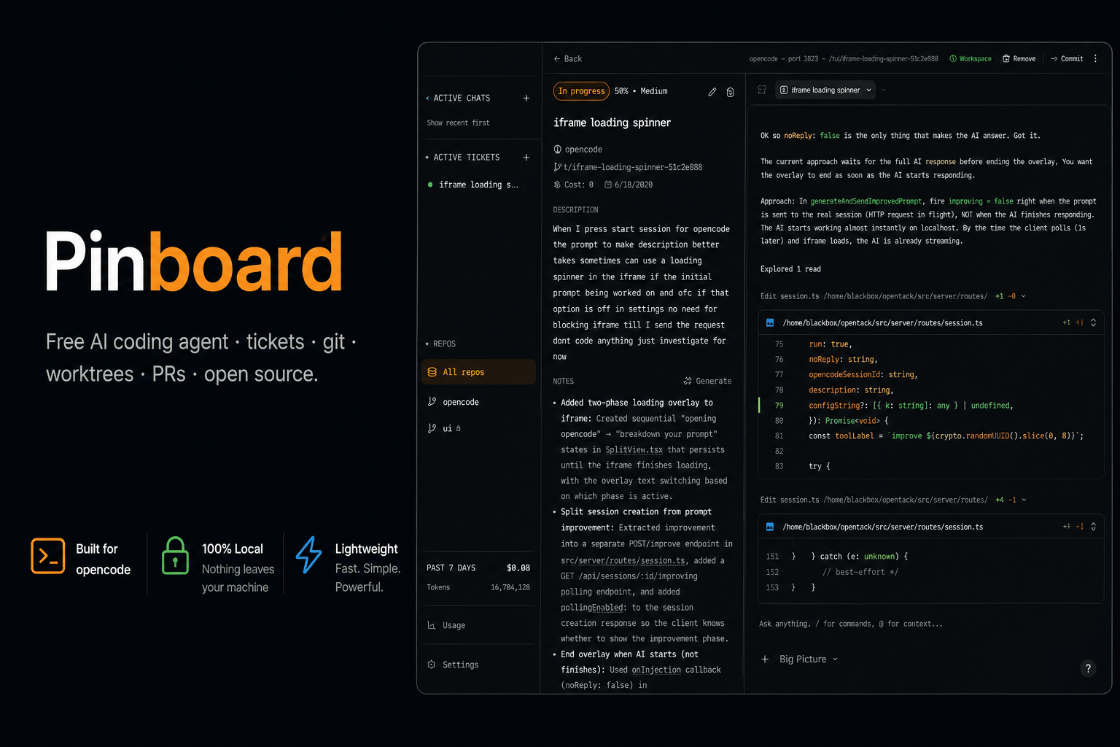Click the sparkle icon beside Generate
Image resolution: width=1120 pixels, height=747 pixels.
(x=687, y=381)
